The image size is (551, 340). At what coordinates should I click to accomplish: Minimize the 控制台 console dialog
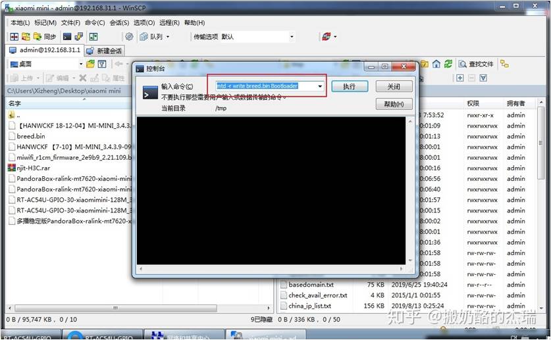pos(372,66)
